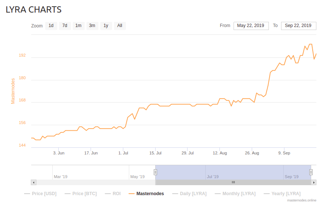Open masternodes.online credit link
The width and height of the screenshot is (329, 207).
click(x=302, y=200)
